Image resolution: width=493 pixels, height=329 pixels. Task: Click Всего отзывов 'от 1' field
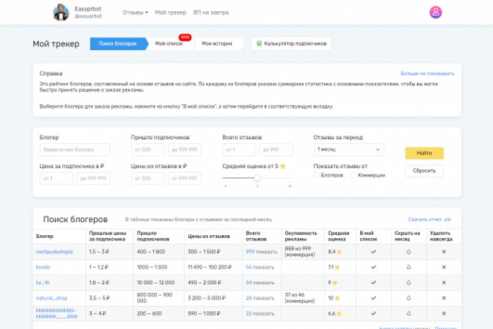coord(239,149)
